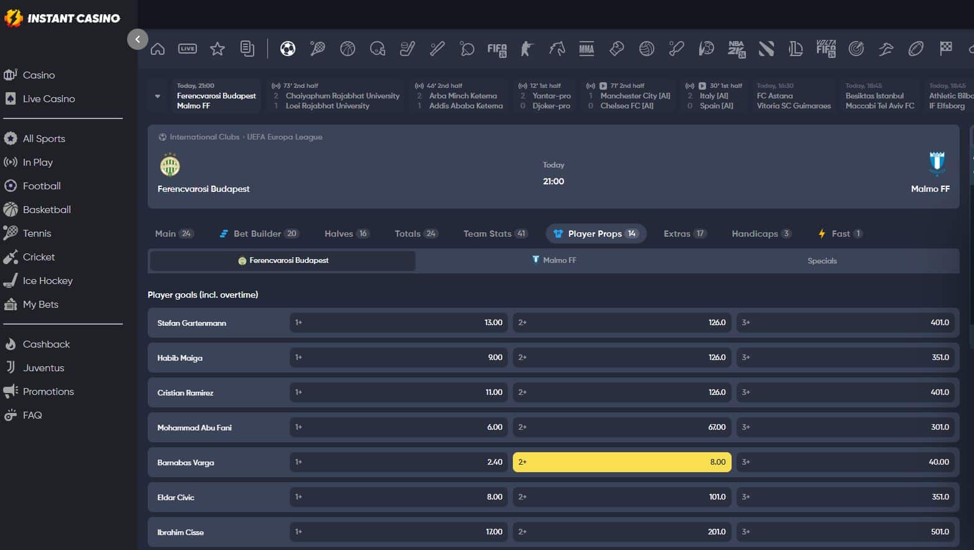Select the table tennis paddle icon

[x=467, y=49]
